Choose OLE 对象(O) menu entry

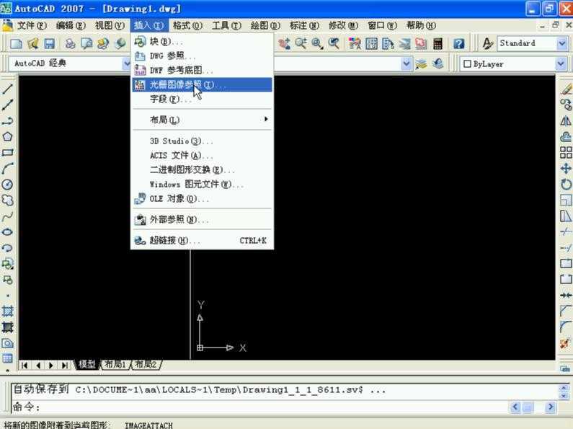point(202,199)
